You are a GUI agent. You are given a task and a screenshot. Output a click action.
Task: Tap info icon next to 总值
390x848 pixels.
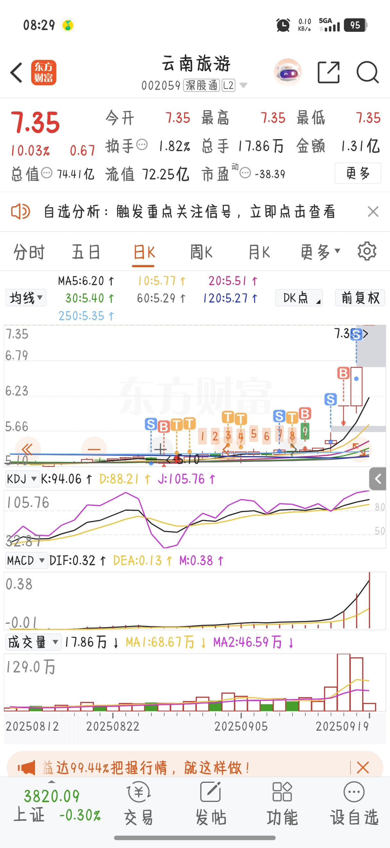pyautogui.click(x=47, y=172)
